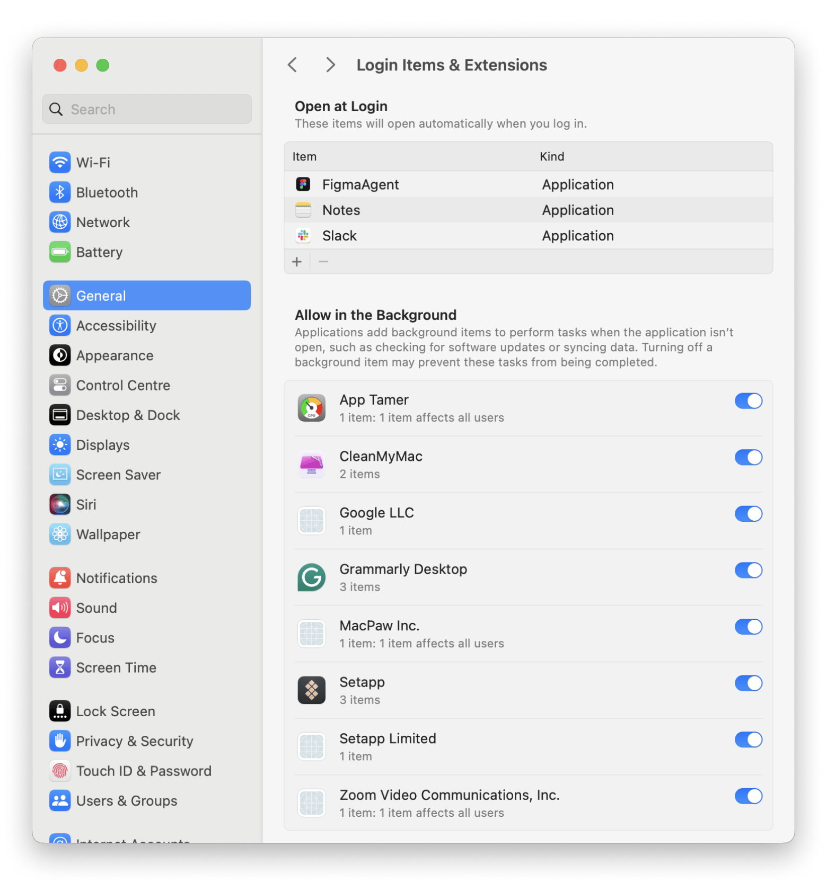Open Users & Groups icon

coord(60,800)
